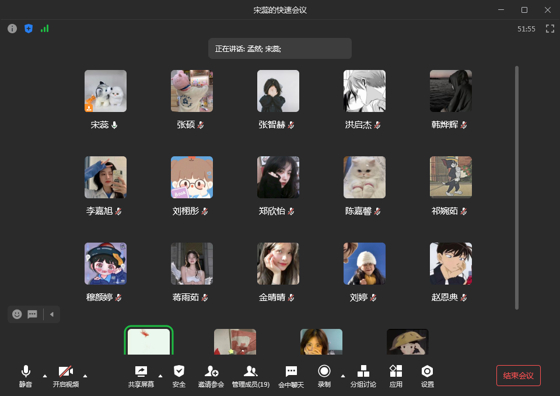Open the 应用 apps panel
The image size is (560, 396).
(x=395, y=376)
